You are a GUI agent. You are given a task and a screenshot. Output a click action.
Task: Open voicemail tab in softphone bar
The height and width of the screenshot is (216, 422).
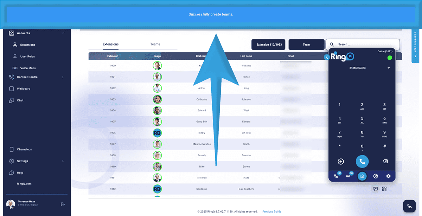[349, 176]
